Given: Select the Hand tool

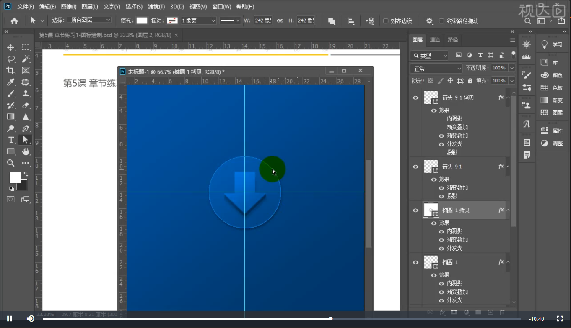Looking at the screenshot, I should 26,151.
